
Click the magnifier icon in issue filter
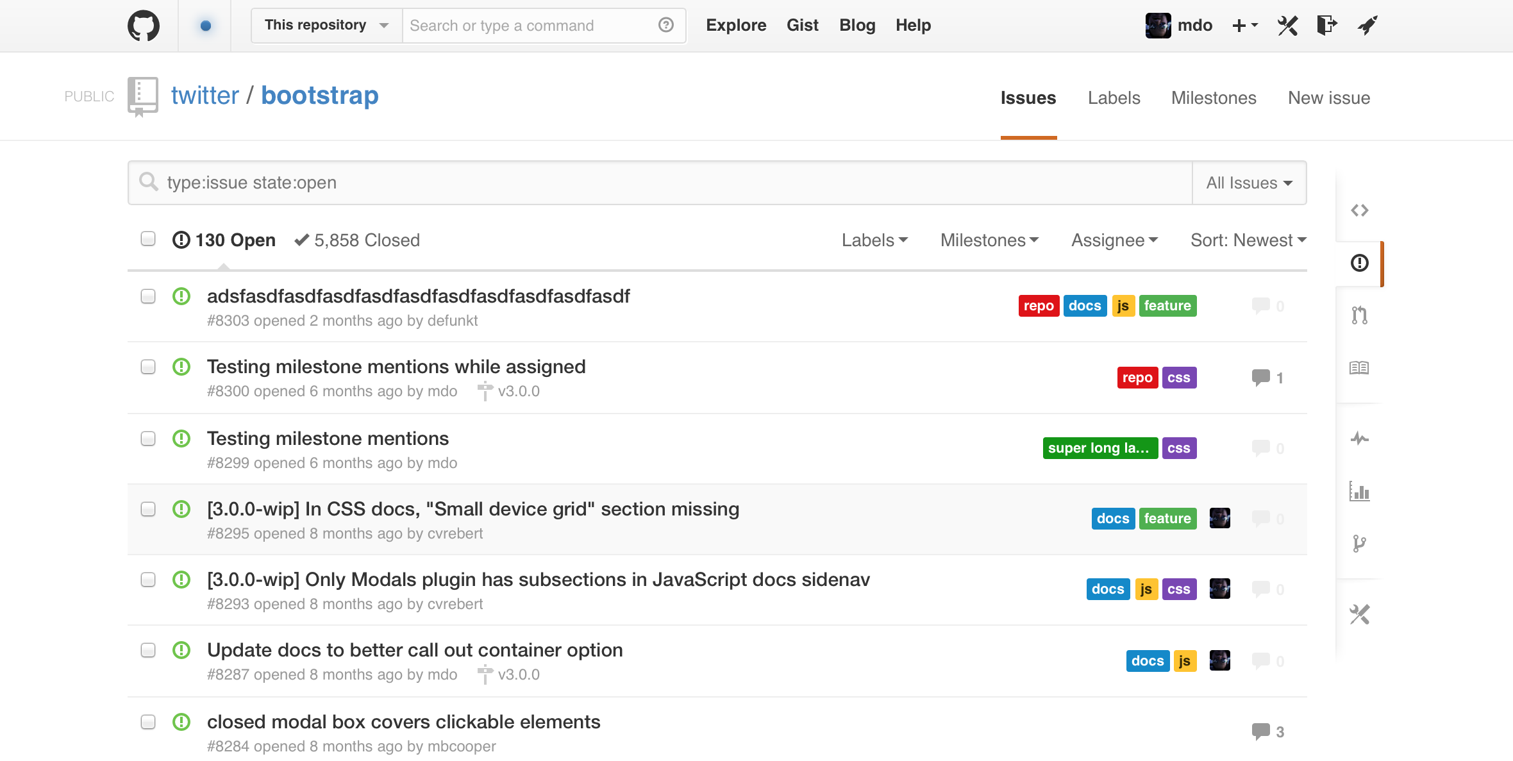(148, 182)
